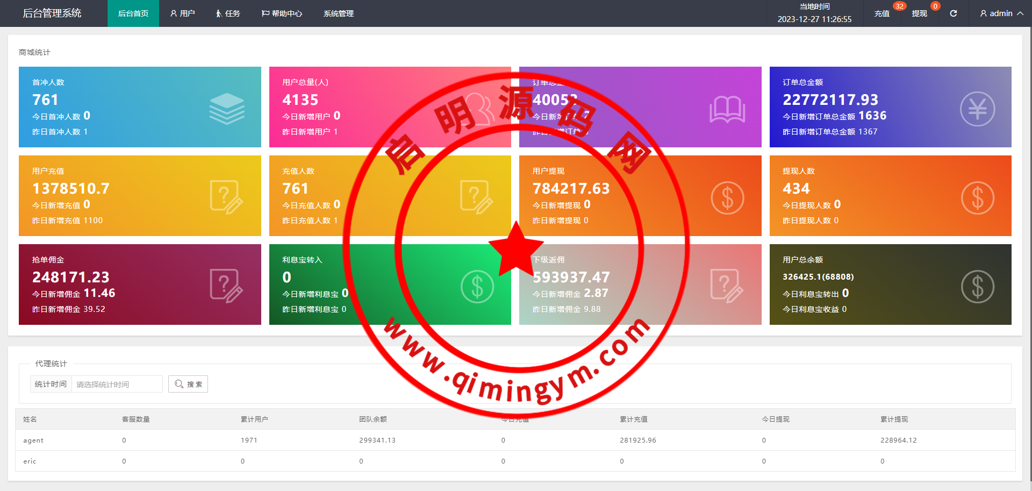Image resolution: width=1032 pixels, height=491 pixels.
Task: Open 提现 notifications link
Action: point(919,13)
